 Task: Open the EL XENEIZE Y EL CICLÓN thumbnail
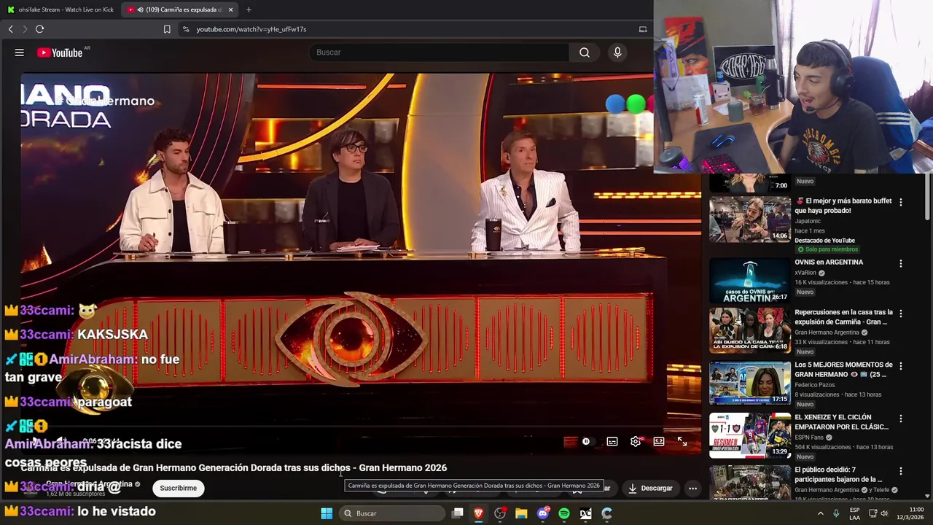750,435
